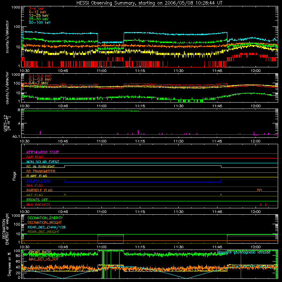Click the MAX_DET_VS_TOT legend label
Screen dimensions: 282x282
(43, 259)
